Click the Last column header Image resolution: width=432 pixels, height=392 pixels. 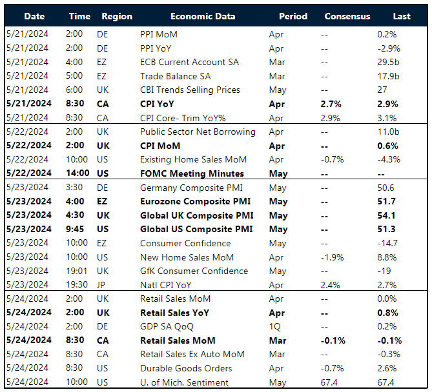[402, 16]
